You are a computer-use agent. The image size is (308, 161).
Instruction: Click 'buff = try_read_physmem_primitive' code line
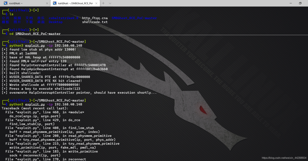(63, 140)
